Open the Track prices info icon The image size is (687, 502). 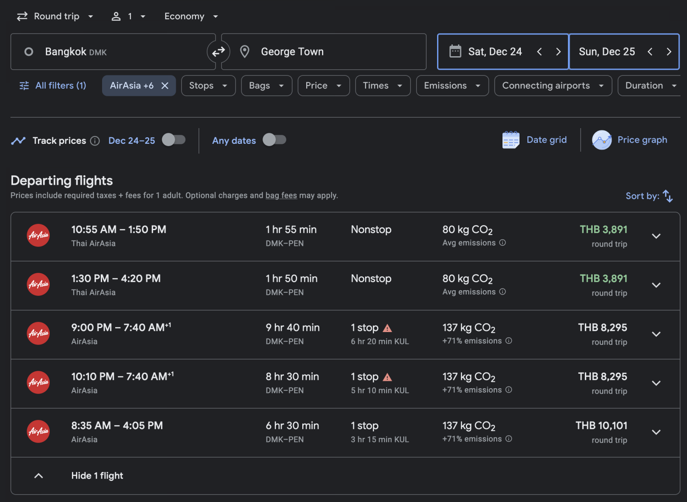[95, 141]
